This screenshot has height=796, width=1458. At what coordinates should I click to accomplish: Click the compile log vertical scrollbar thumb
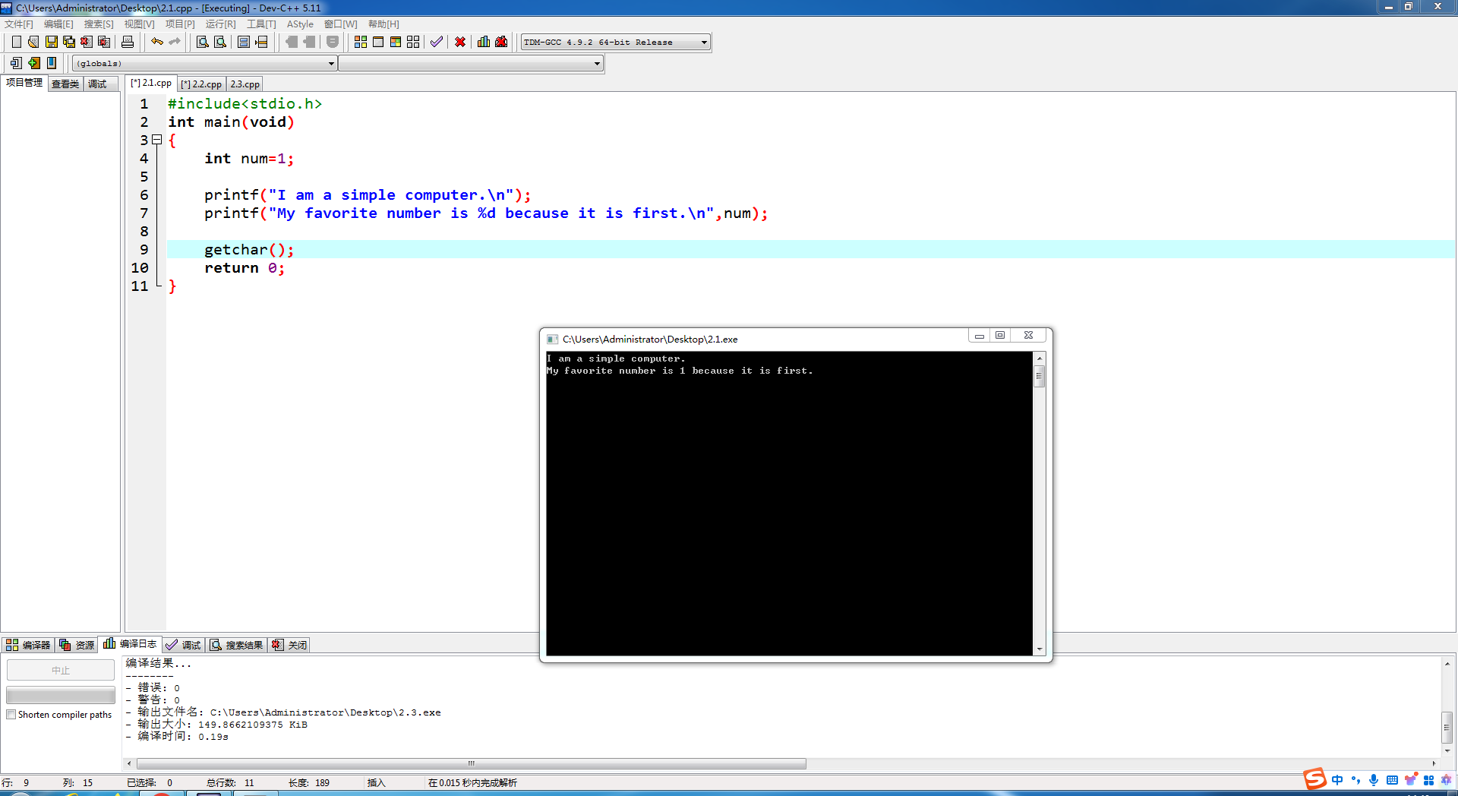1447,727
